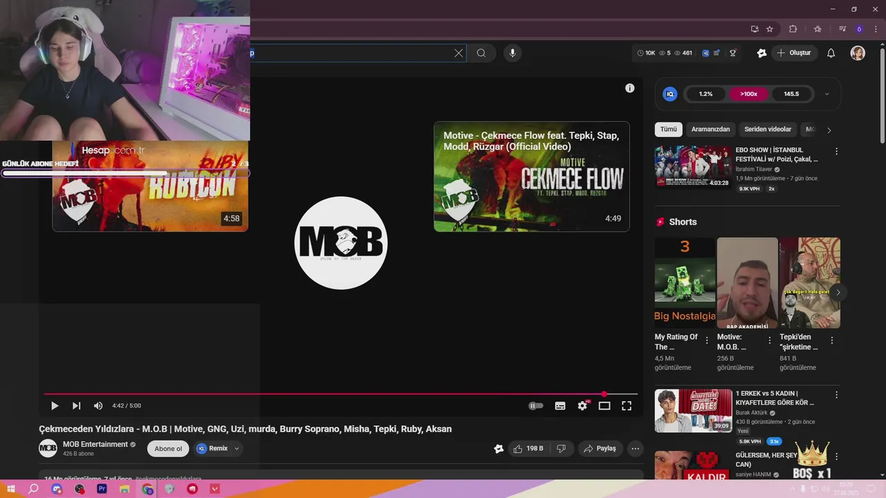Click the search magnifier button
This screenshot has height=498, width=886.
pos(481,53)
